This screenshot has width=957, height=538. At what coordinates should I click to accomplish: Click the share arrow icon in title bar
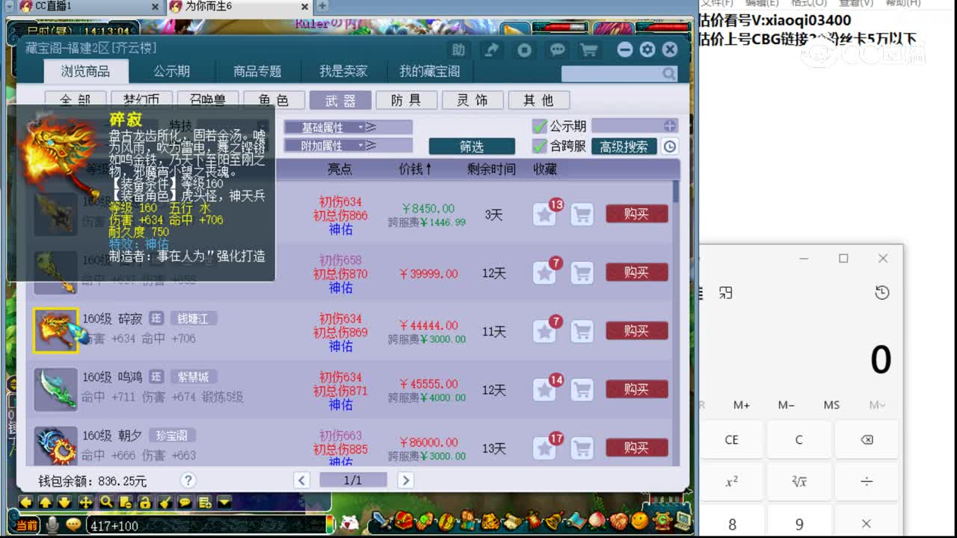point(491,50)
